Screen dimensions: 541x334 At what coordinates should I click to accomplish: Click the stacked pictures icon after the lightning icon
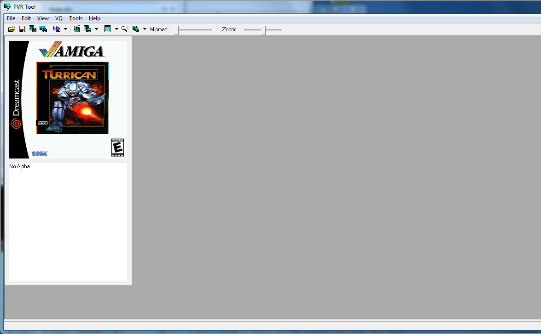point(87,29)
